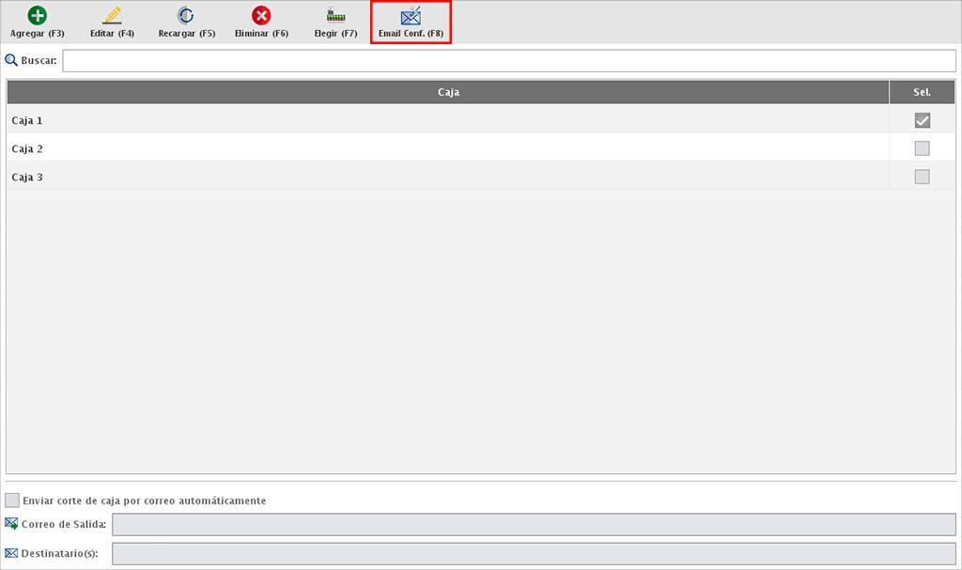Click the Correo de Salida envelope icon
The image size is (962, 570).
(x=11, y=524)
